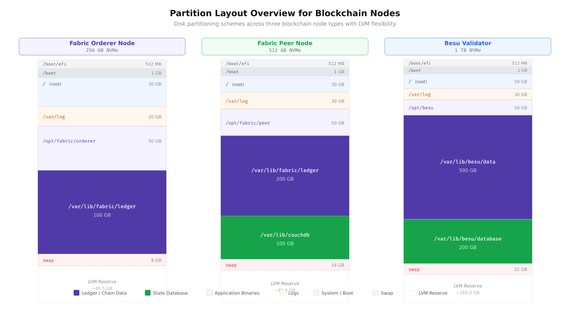Select the LVM Reserve dashed legend marker
The width and height of the screenshot is (570, 309).
(414, 293)
